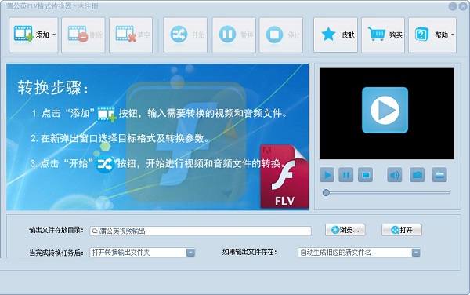The height and width of the screenshot is (295, 470).
Task: Click the open folder icon under preview
Action: 439,175
